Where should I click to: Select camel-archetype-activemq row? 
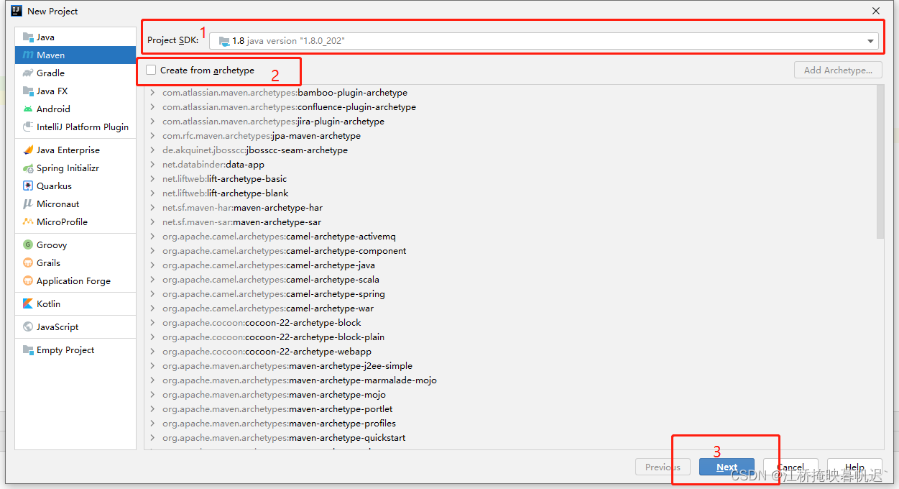[510, 237]
